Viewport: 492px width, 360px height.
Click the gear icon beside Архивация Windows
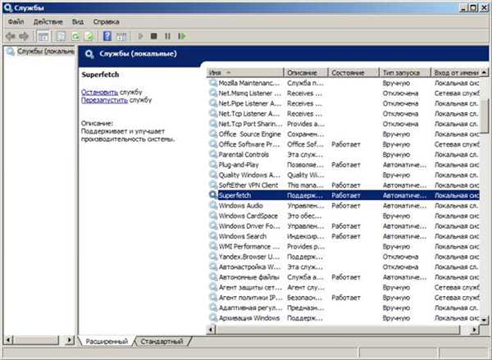(x=213, y=318)
